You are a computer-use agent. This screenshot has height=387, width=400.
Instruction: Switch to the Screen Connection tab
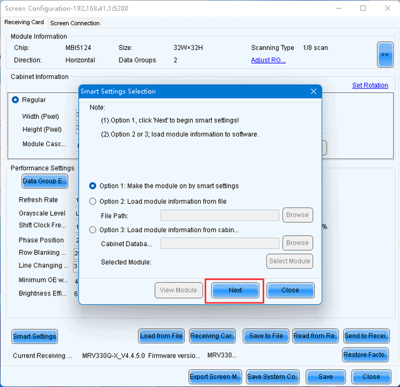75,23
